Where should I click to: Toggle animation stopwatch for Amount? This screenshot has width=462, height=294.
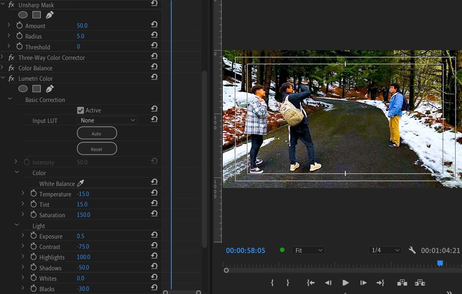pos(19,25)
